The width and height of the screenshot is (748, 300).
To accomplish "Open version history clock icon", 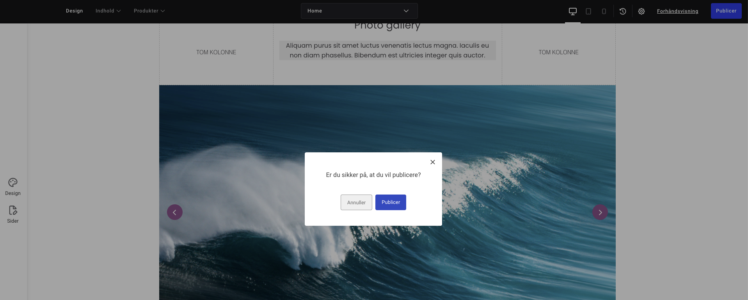I will pos(622,11).
